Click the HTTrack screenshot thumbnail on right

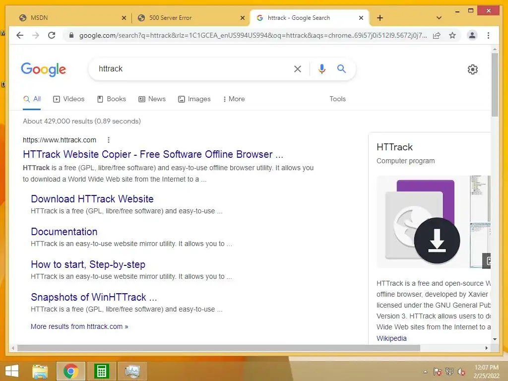click(480, 198)
